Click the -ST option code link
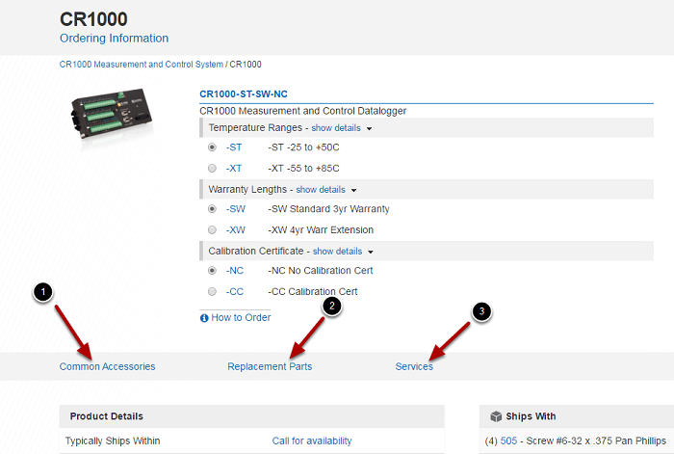The height and width of the screenshot is (454, 674). tap(234, 147)
